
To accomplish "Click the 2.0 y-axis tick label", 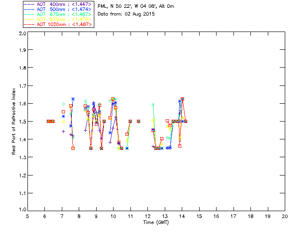I will (x=22, y=33).
